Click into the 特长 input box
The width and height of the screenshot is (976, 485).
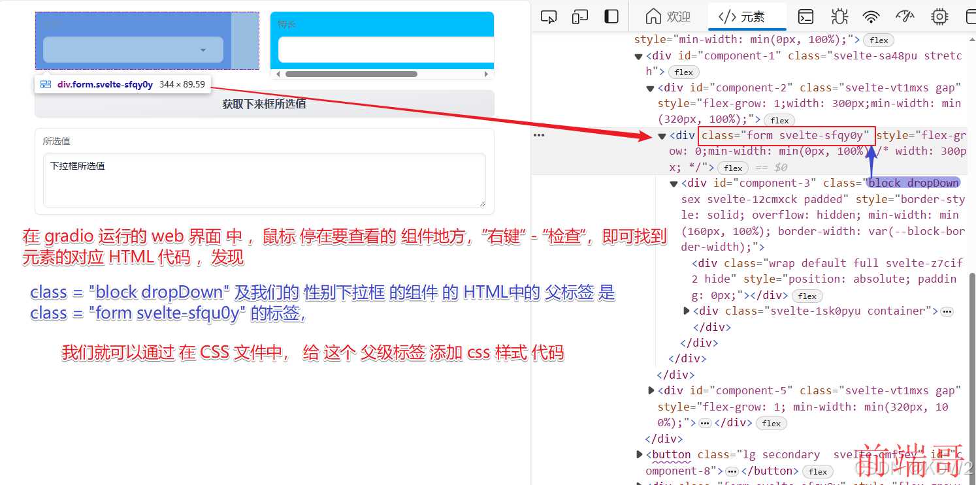385,50
